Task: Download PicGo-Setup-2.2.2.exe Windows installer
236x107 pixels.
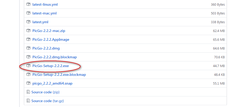Action: (x=50, y=66)
